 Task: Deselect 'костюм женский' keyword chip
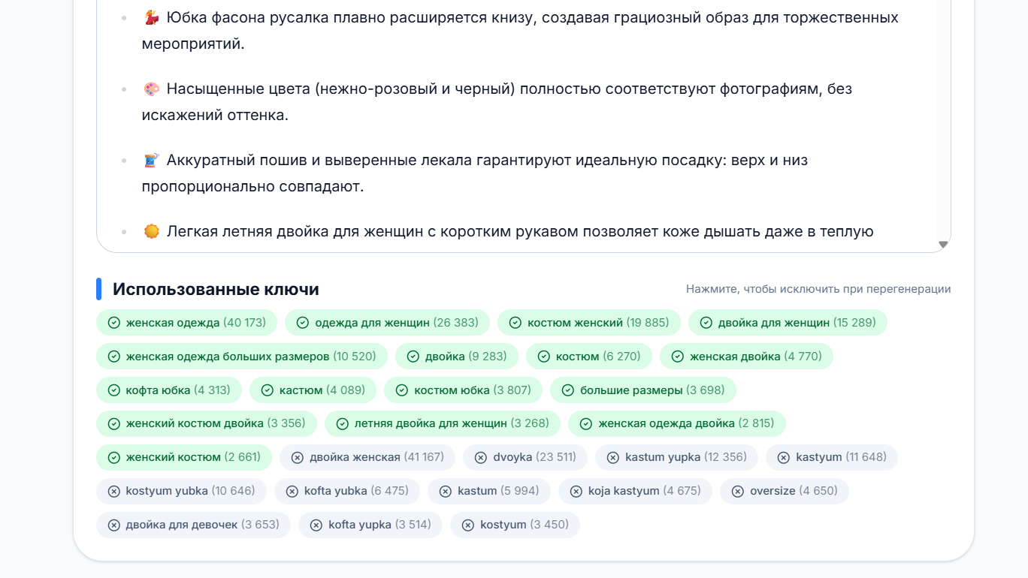(x=588, y=323)
